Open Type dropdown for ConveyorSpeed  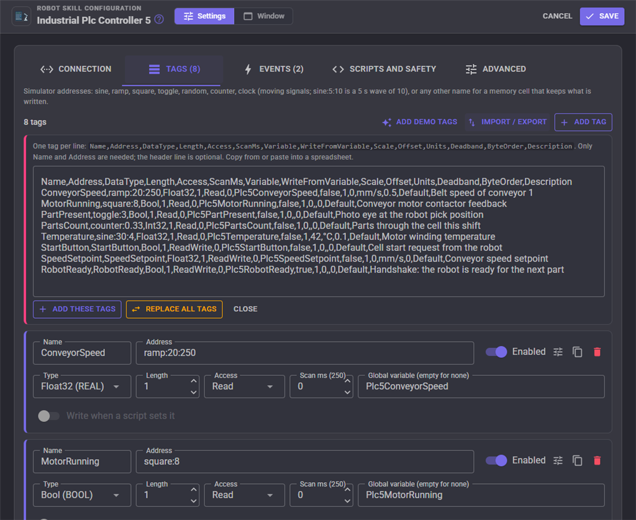(x=82, y=386)
